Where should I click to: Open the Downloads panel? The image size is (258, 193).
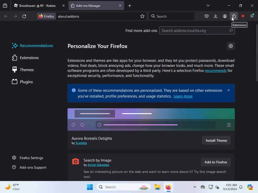coord(216,16)
